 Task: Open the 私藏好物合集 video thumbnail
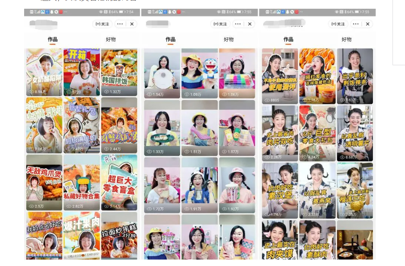click(x=81, y=182)
